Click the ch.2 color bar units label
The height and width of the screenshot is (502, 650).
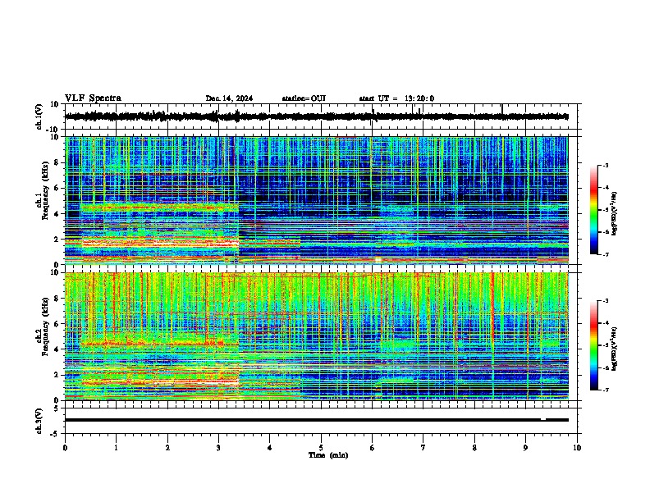(614, 349)
